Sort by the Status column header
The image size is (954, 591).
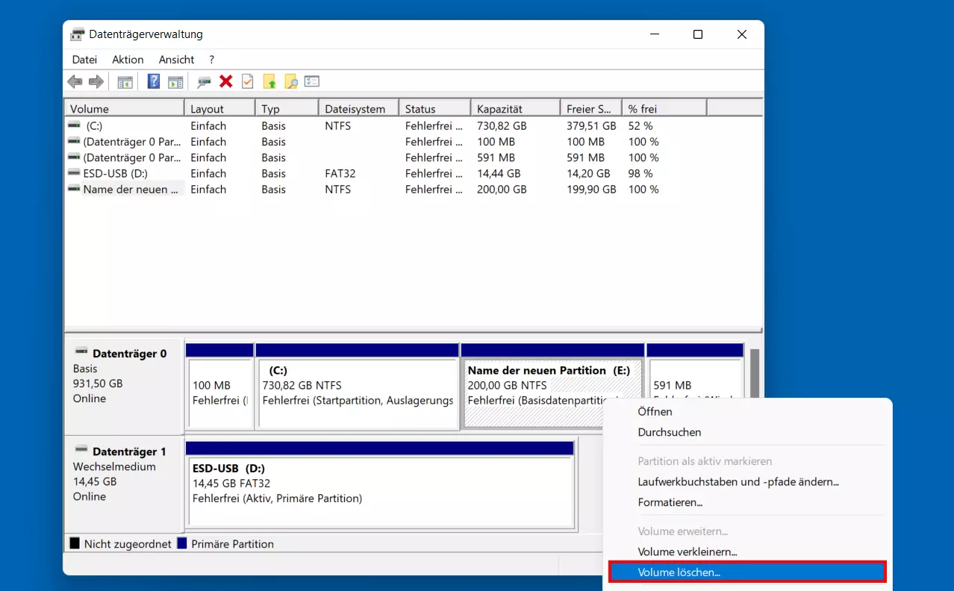pos(434,108)
